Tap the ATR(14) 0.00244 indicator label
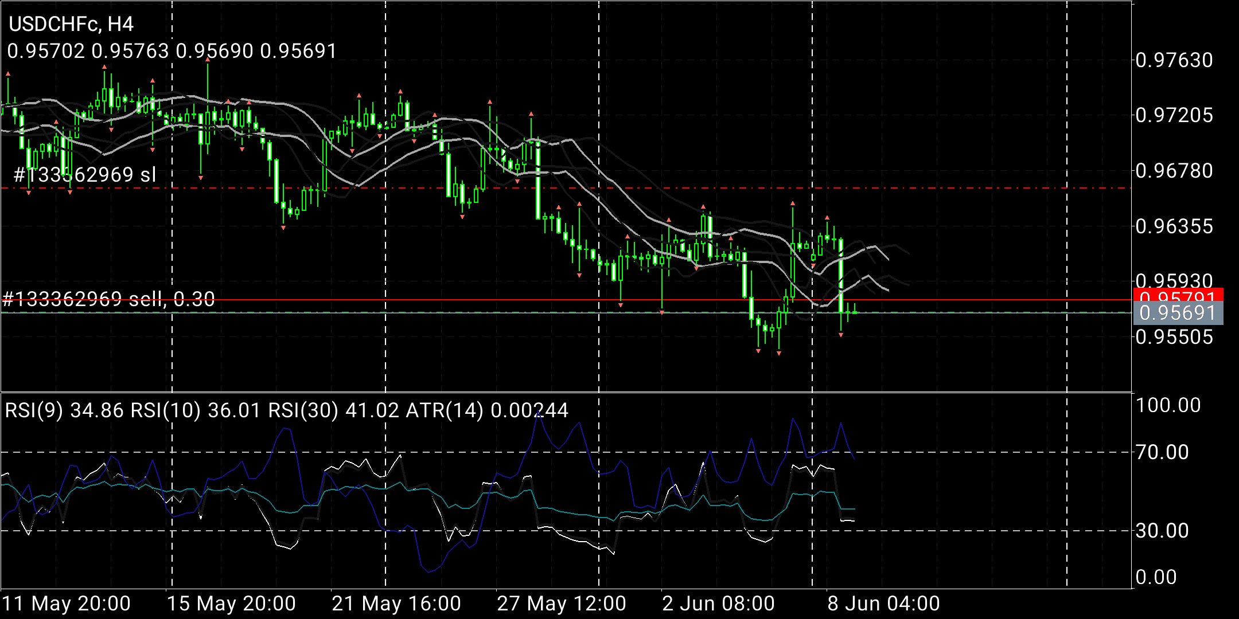This screenshot has height=619, width=1239. [x=487, y=410]
